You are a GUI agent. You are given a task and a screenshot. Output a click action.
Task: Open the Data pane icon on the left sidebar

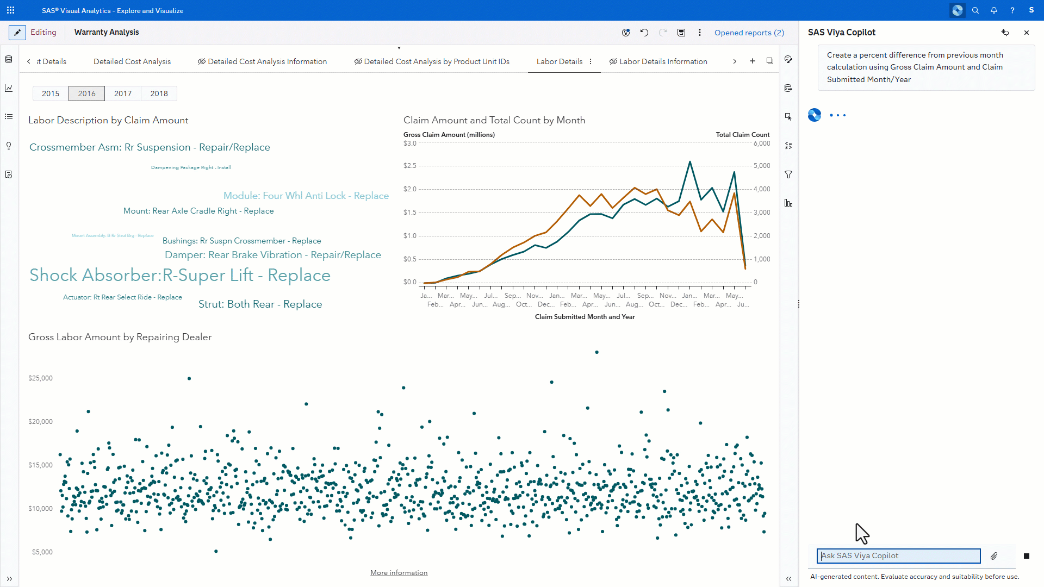[x=9, y=59]
